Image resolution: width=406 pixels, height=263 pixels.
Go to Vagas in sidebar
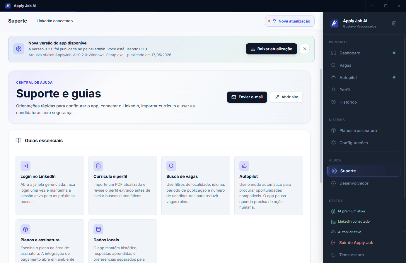364,65
